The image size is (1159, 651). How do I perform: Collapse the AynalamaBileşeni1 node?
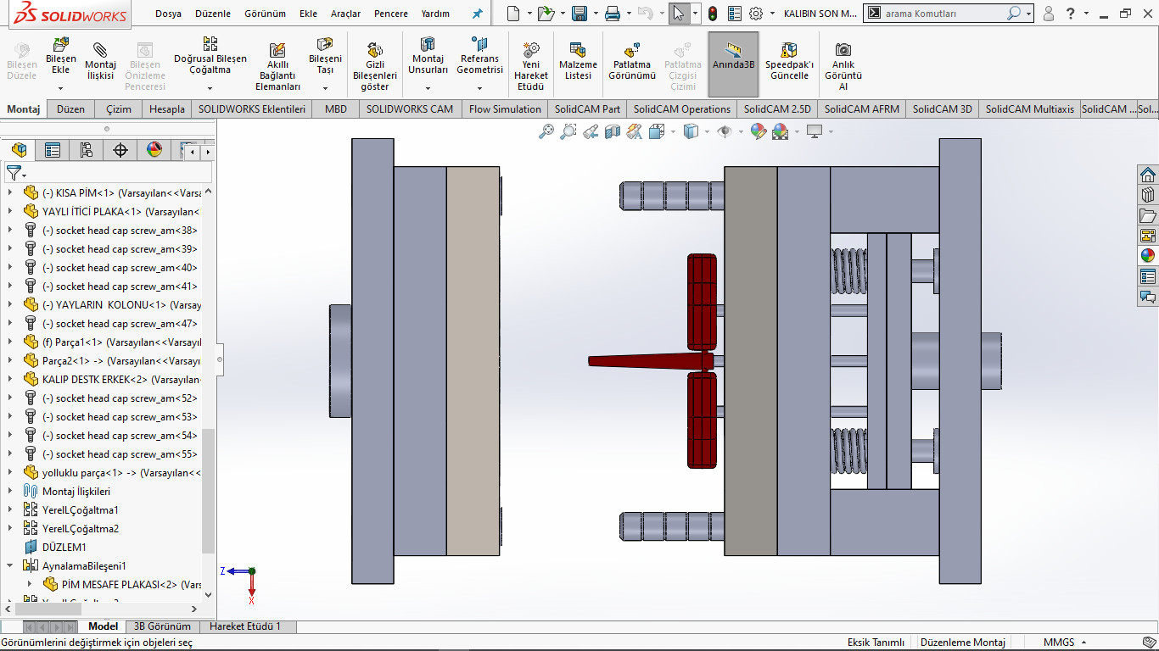point(10,566)
